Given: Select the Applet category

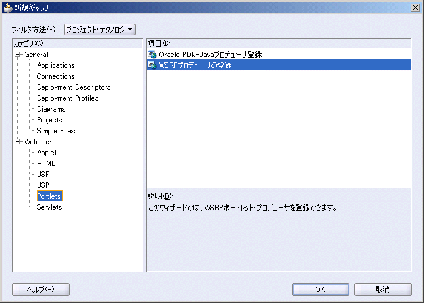Looking at the screenshot, I should (47, 153).
